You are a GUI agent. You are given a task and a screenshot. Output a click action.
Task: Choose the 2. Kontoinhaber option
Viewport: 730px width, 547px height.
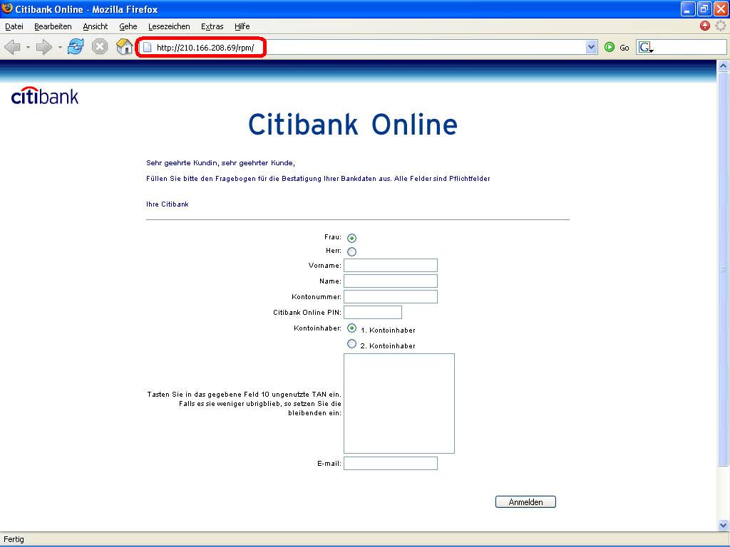click(352, 344)
